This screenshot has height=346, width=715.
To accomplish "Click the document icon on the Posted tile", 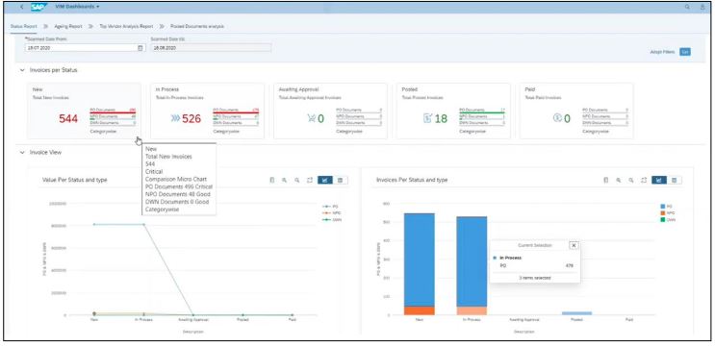I will [x=427, y=119].
